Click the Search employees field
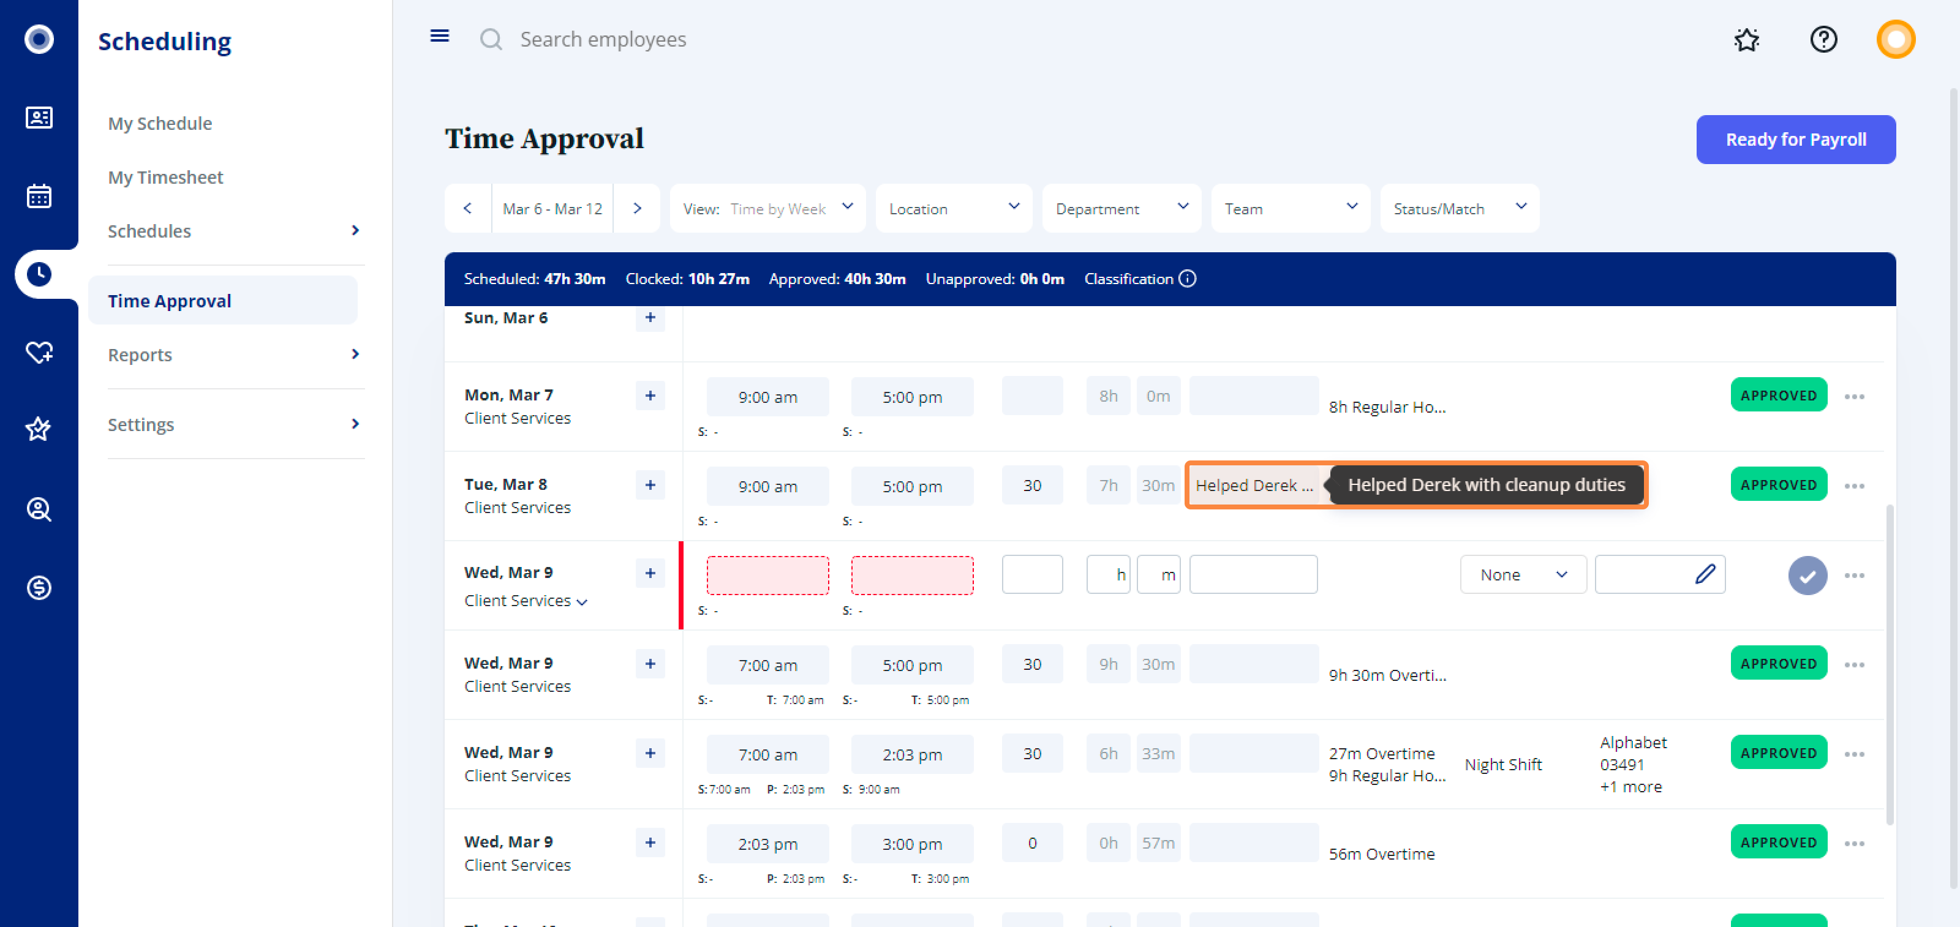The width and height of the screenshot is (1960, 927). click(x=603, y=40)
